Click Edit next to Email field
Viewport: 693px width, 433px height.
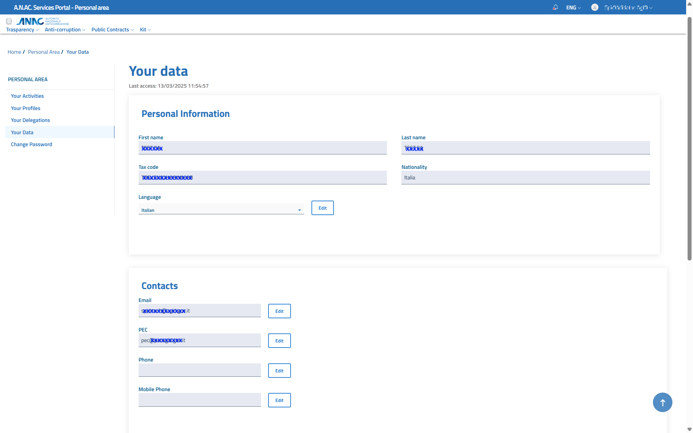pos(279,311)
